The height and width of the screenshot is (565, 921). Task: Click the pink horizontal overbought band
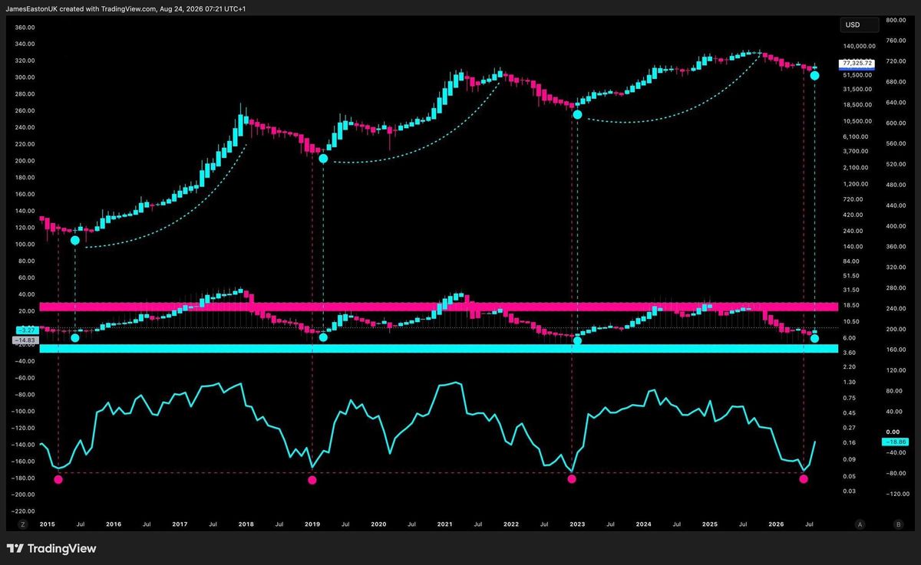coord(438,307)
